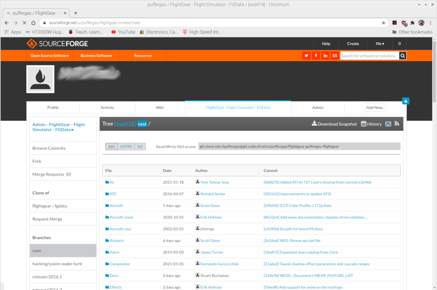Open the extensions puzzle icon
The width and height of the screenshot is (437, 290).
[413, 23]
